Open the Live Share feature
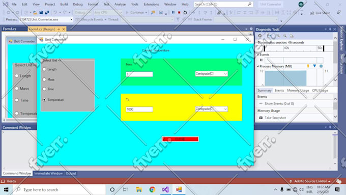346x195 pixels. click(320, 13)
